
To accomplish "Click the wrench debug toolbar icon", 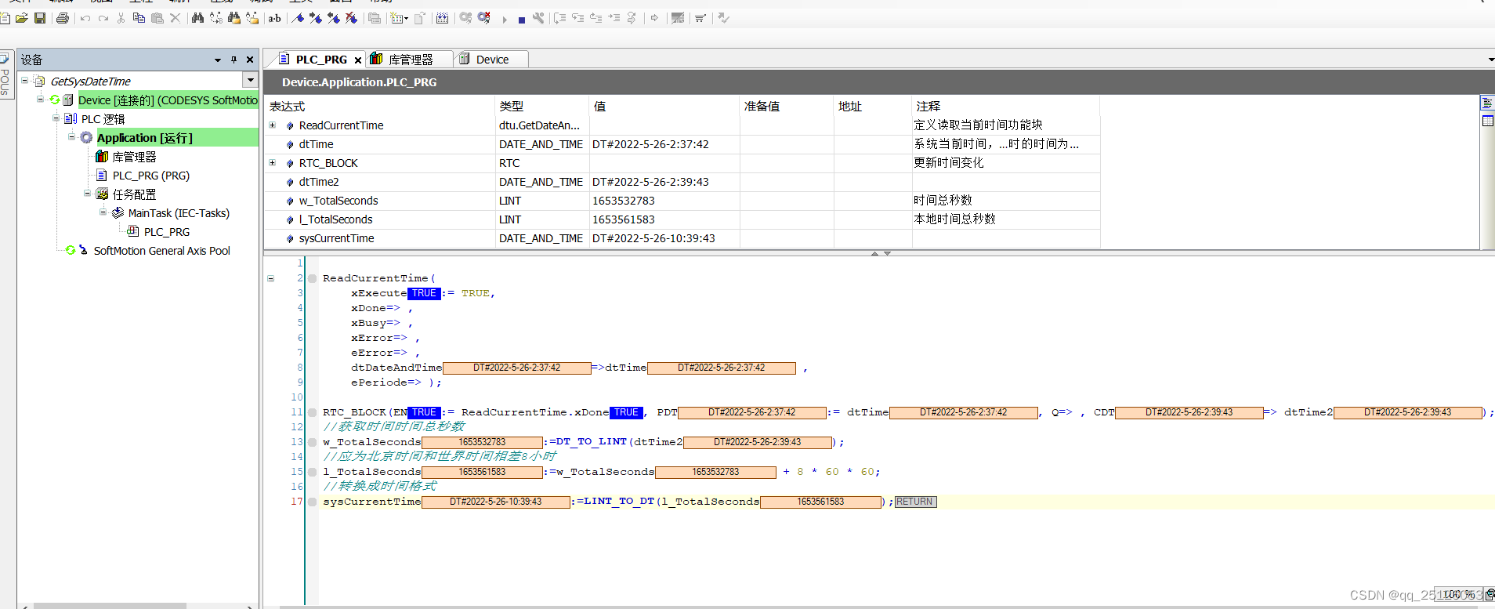I will click(x=538, y=18).
